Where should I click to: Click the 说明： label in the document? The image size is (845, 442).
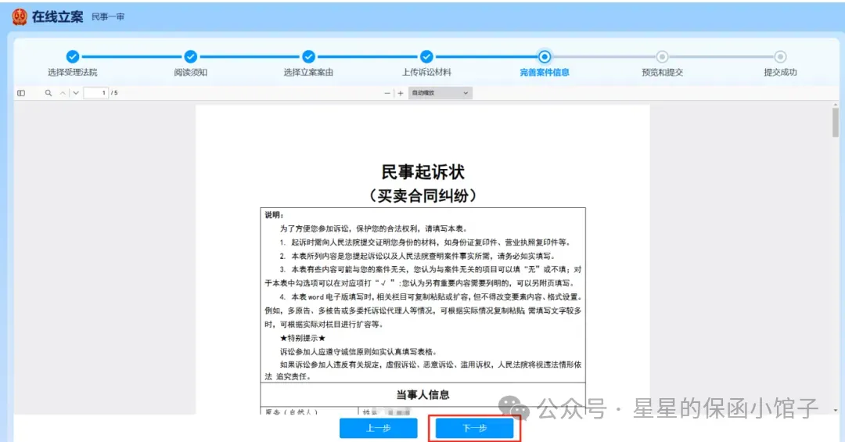(x=274, y=215)
